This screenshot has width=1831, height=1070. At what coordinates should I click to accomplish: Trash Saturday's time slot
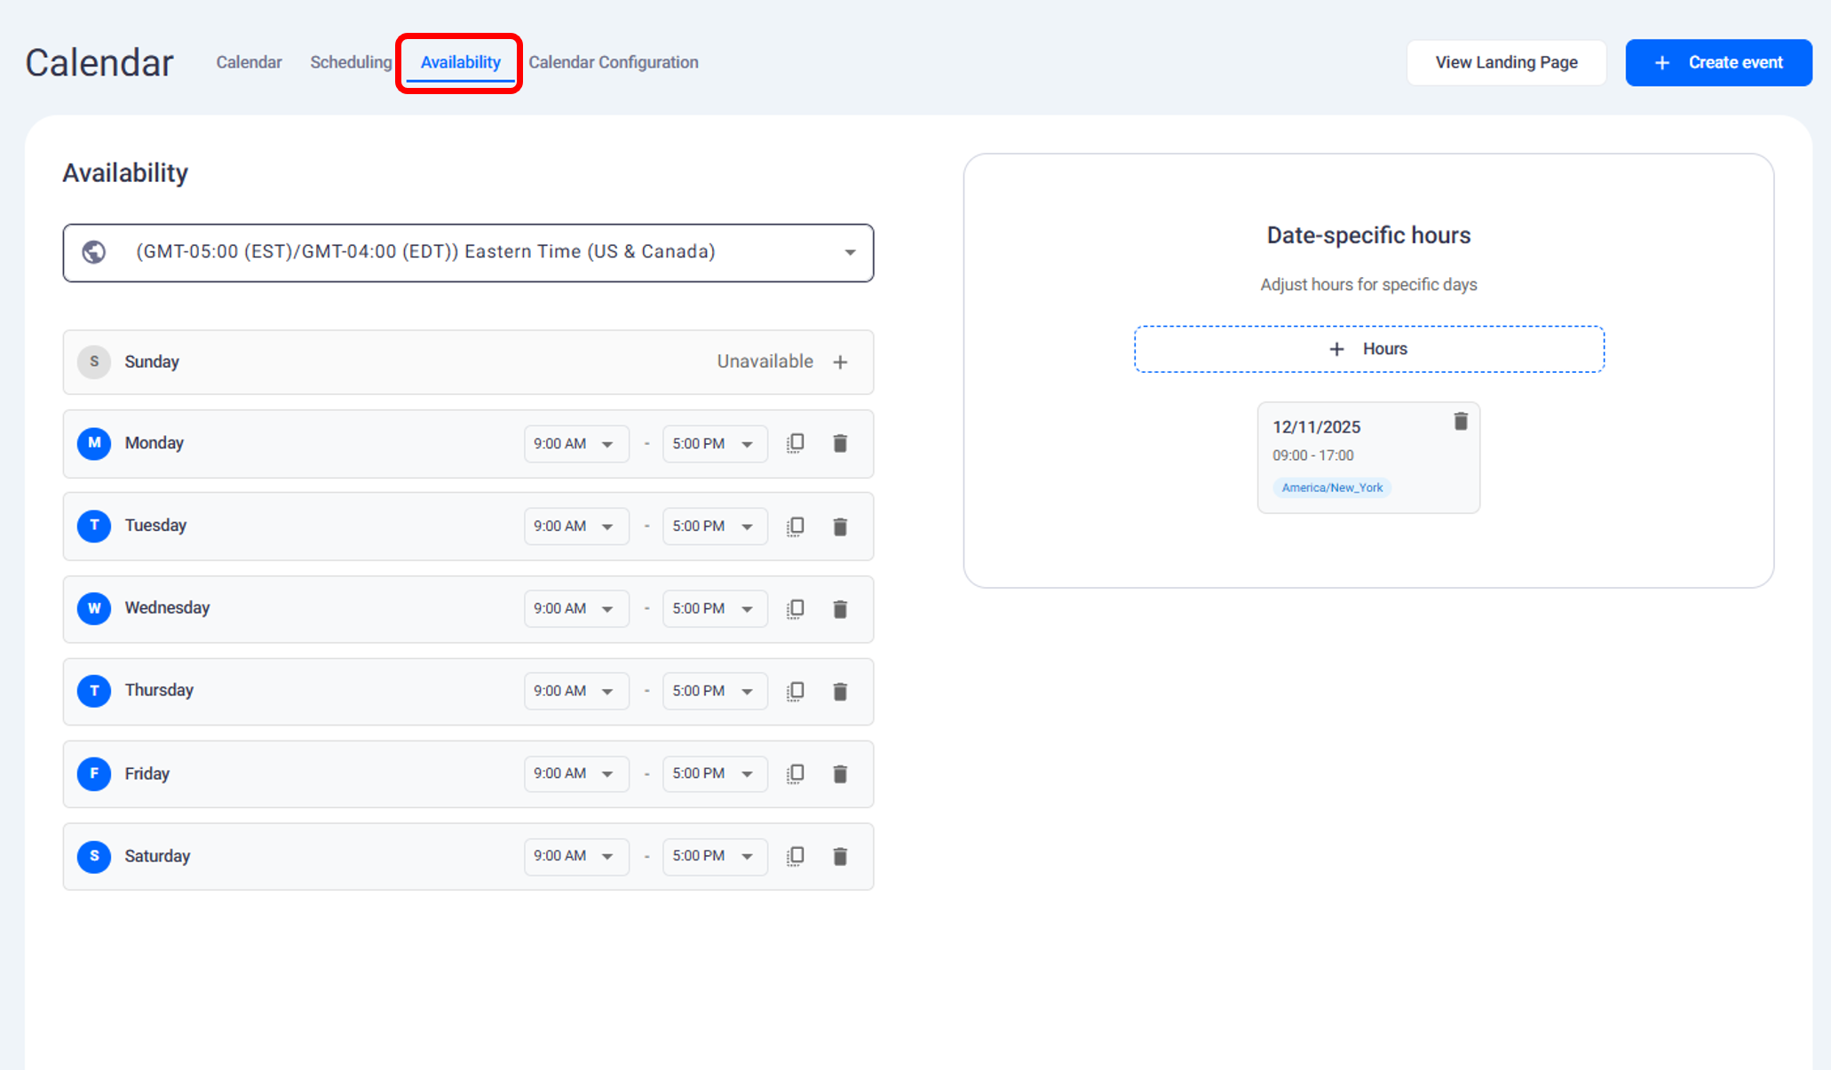[840, 856]
